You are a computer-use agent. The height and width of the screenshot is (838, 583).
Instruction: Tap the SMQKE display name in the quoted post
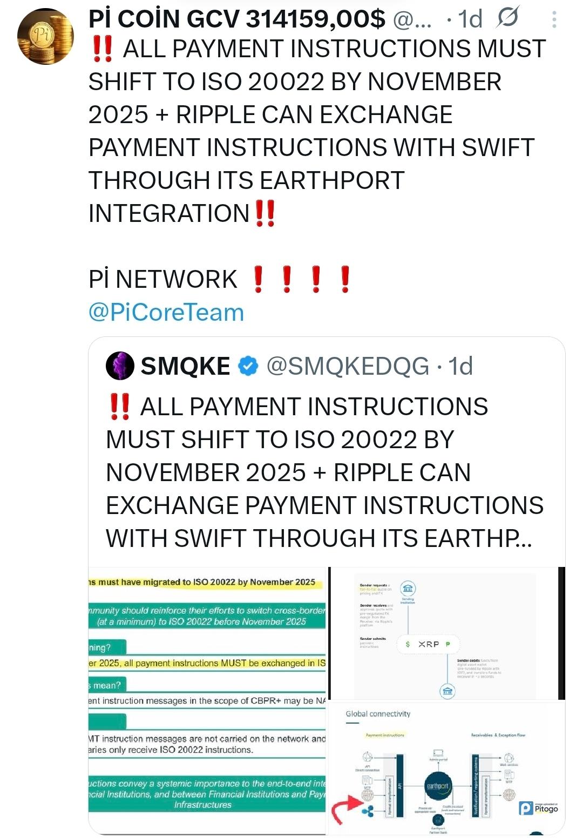coord(185,366)
